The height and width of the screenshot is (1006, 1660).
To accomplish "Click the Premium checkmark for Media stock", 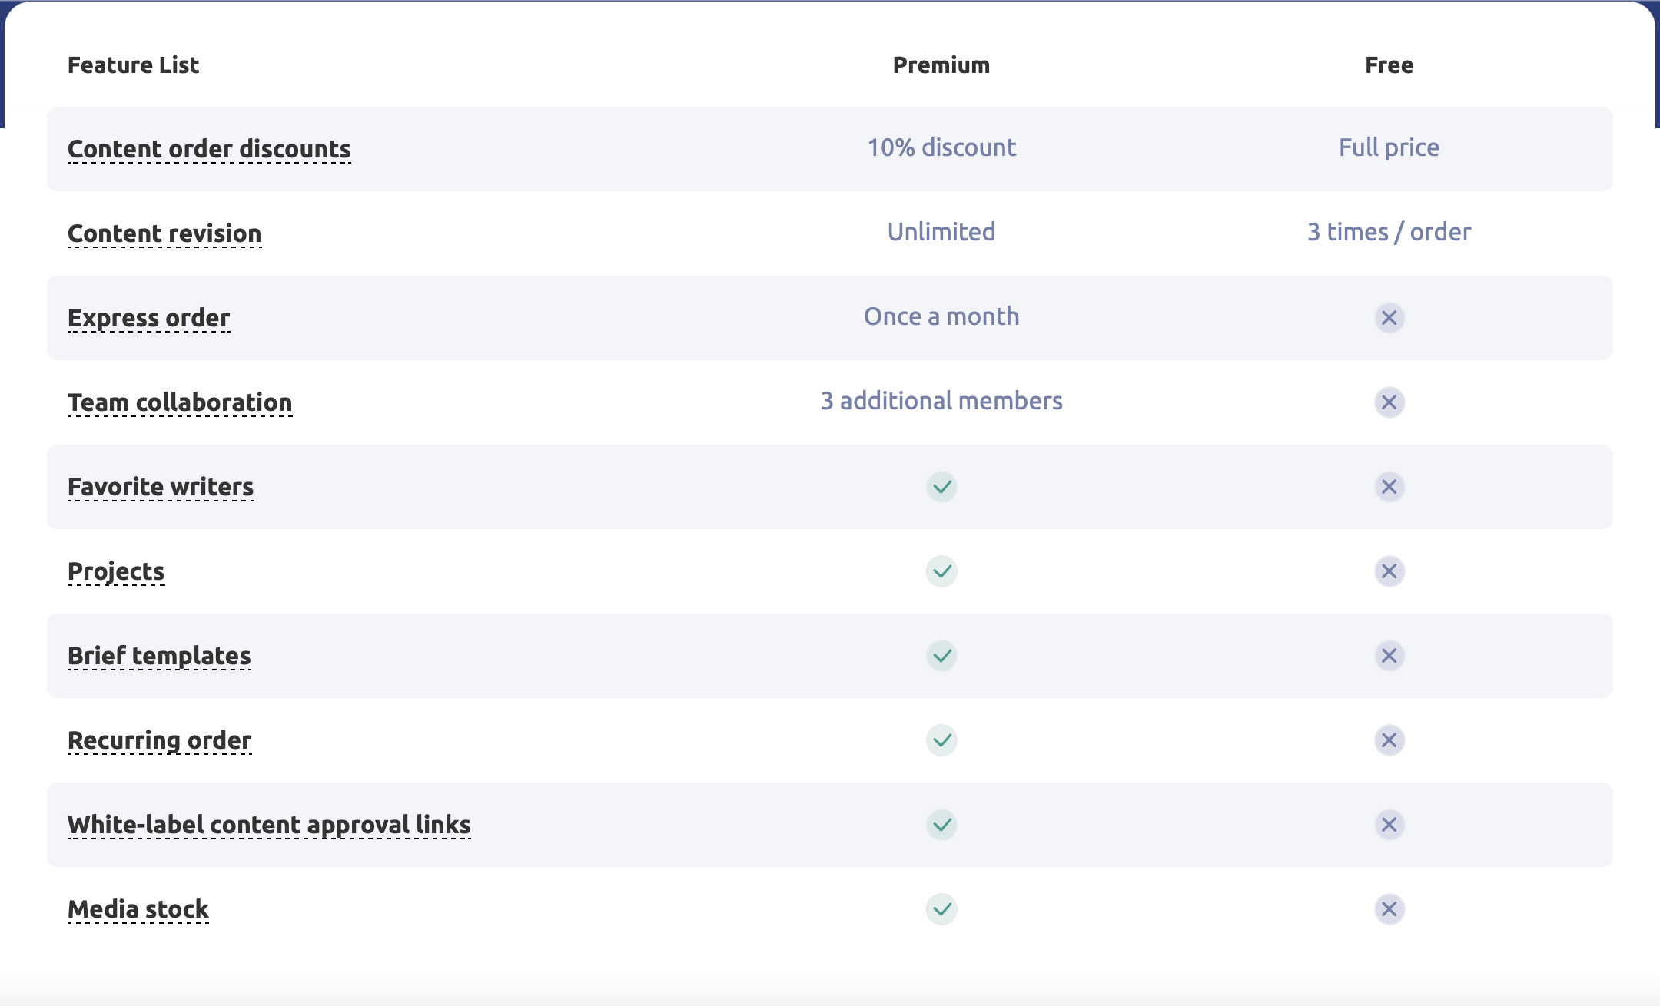I will (x=941, y=909).
